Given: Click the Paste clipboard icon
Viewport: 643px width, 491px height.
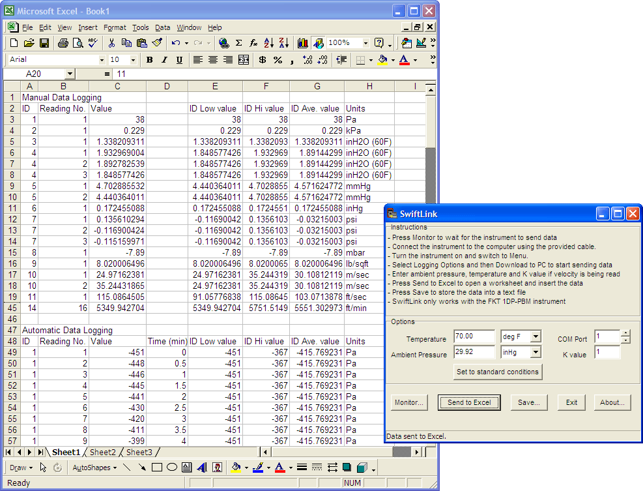Looking at the screenshot, I should coord(142,42).
